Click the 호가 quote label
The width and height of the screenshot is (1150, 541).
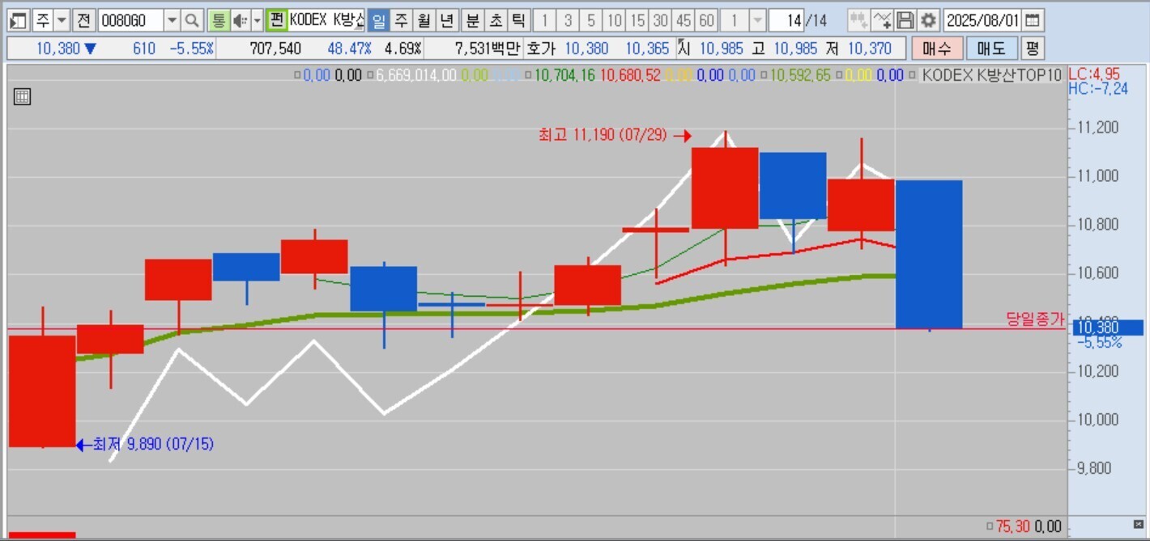pos(539,49)
